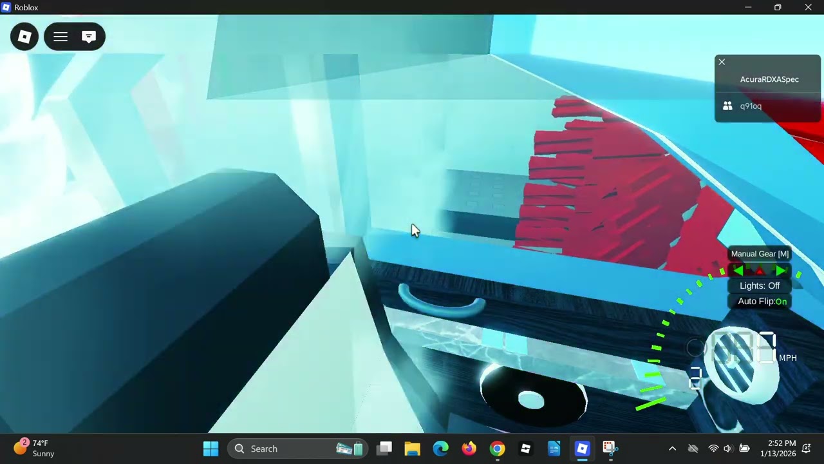This screenshot has height=464, width=824.
Task: Click the sync-off cloud tray icon
Action: pyautogui.click(x=693, y=449)
